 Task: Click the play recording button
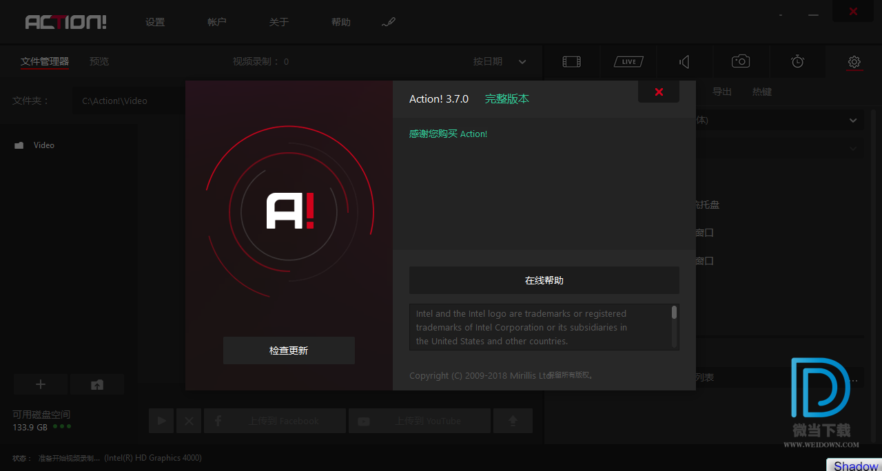[161, 421]
